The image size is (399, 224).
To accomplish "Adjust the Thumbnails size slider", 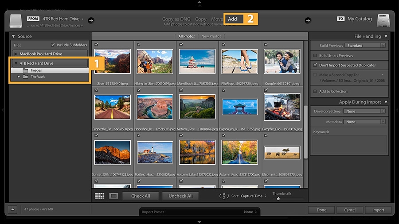I will pyautogui.click(x=278, y=198).
